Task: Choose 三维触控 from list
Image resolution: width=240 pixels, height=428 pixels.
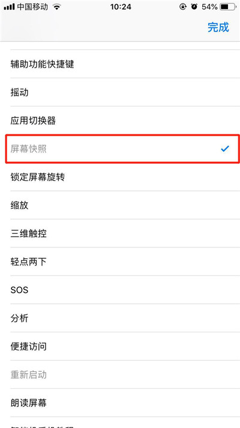Action: [120, 234]
